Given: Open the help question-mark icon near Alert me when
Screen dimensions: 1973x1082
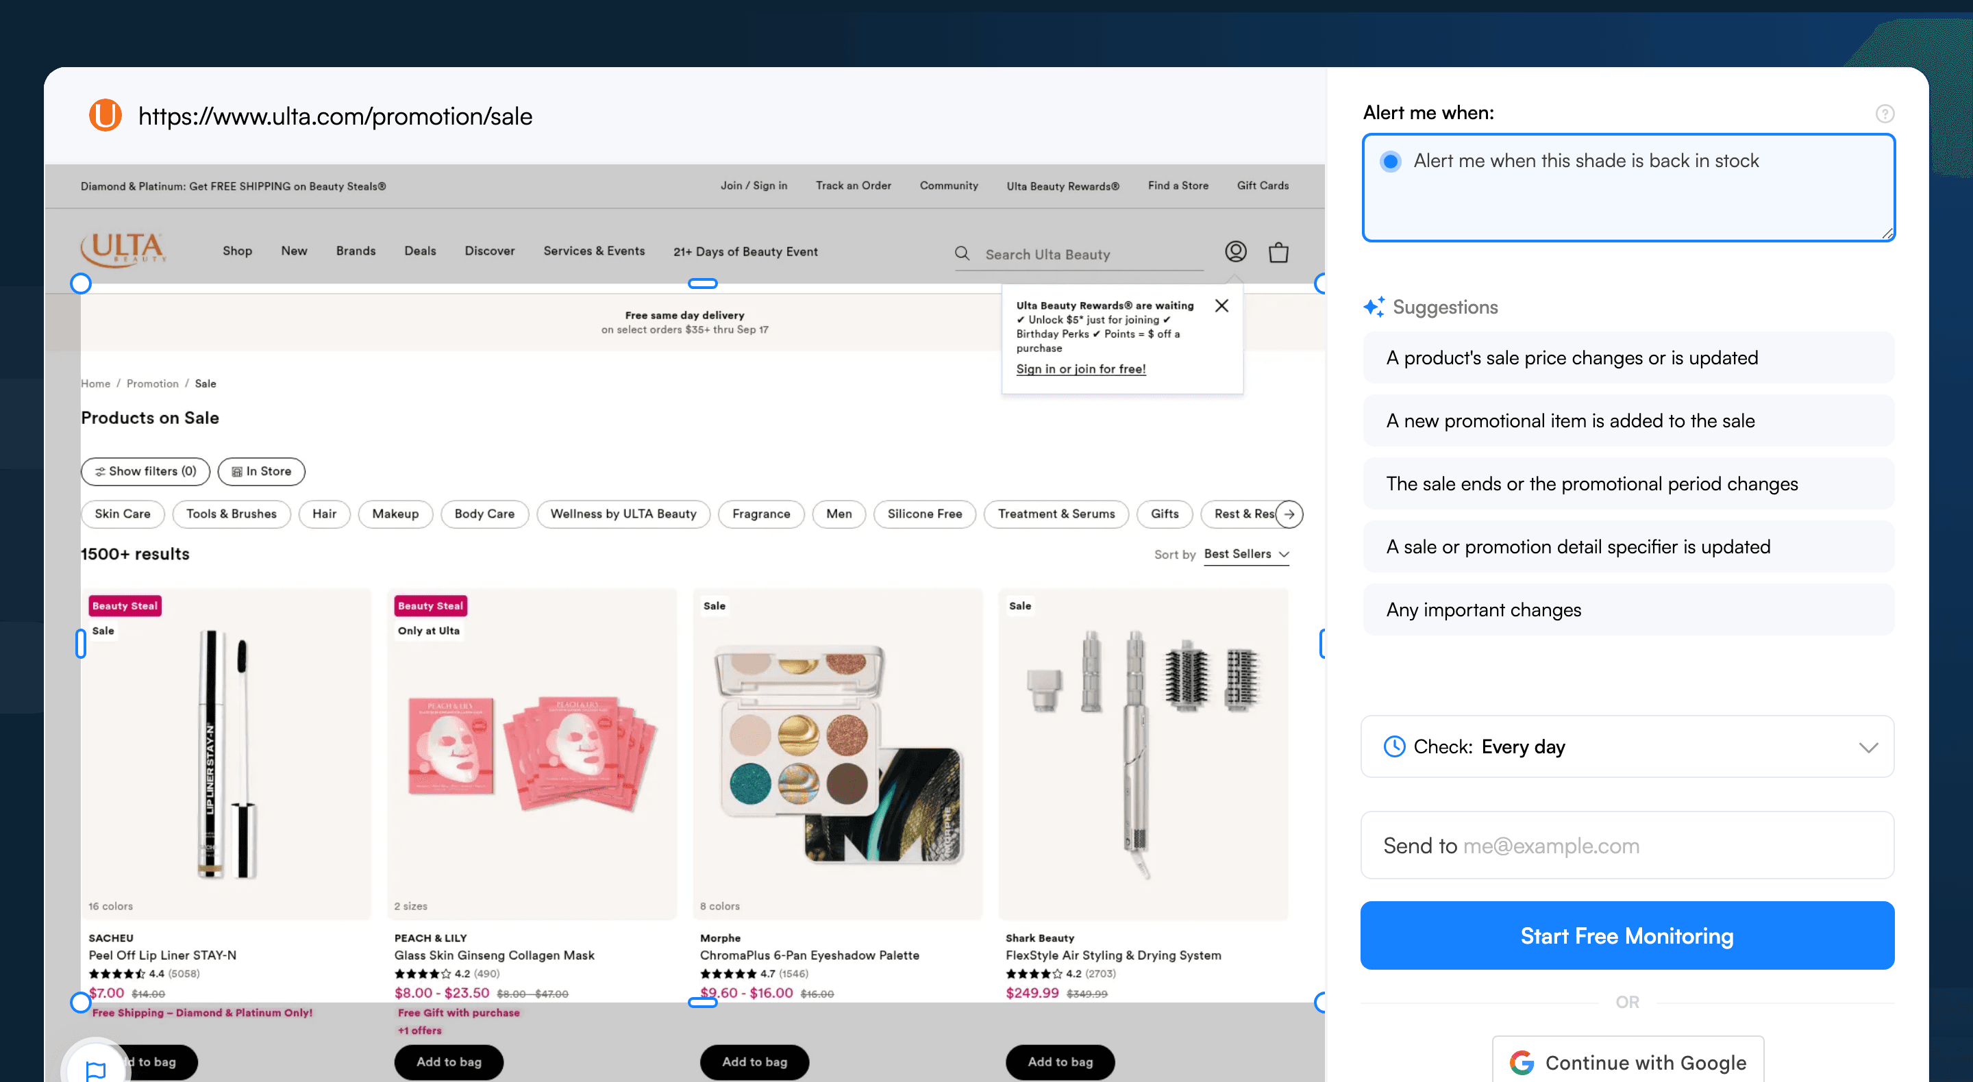Looking at the screenshot, I should 1885,114.
